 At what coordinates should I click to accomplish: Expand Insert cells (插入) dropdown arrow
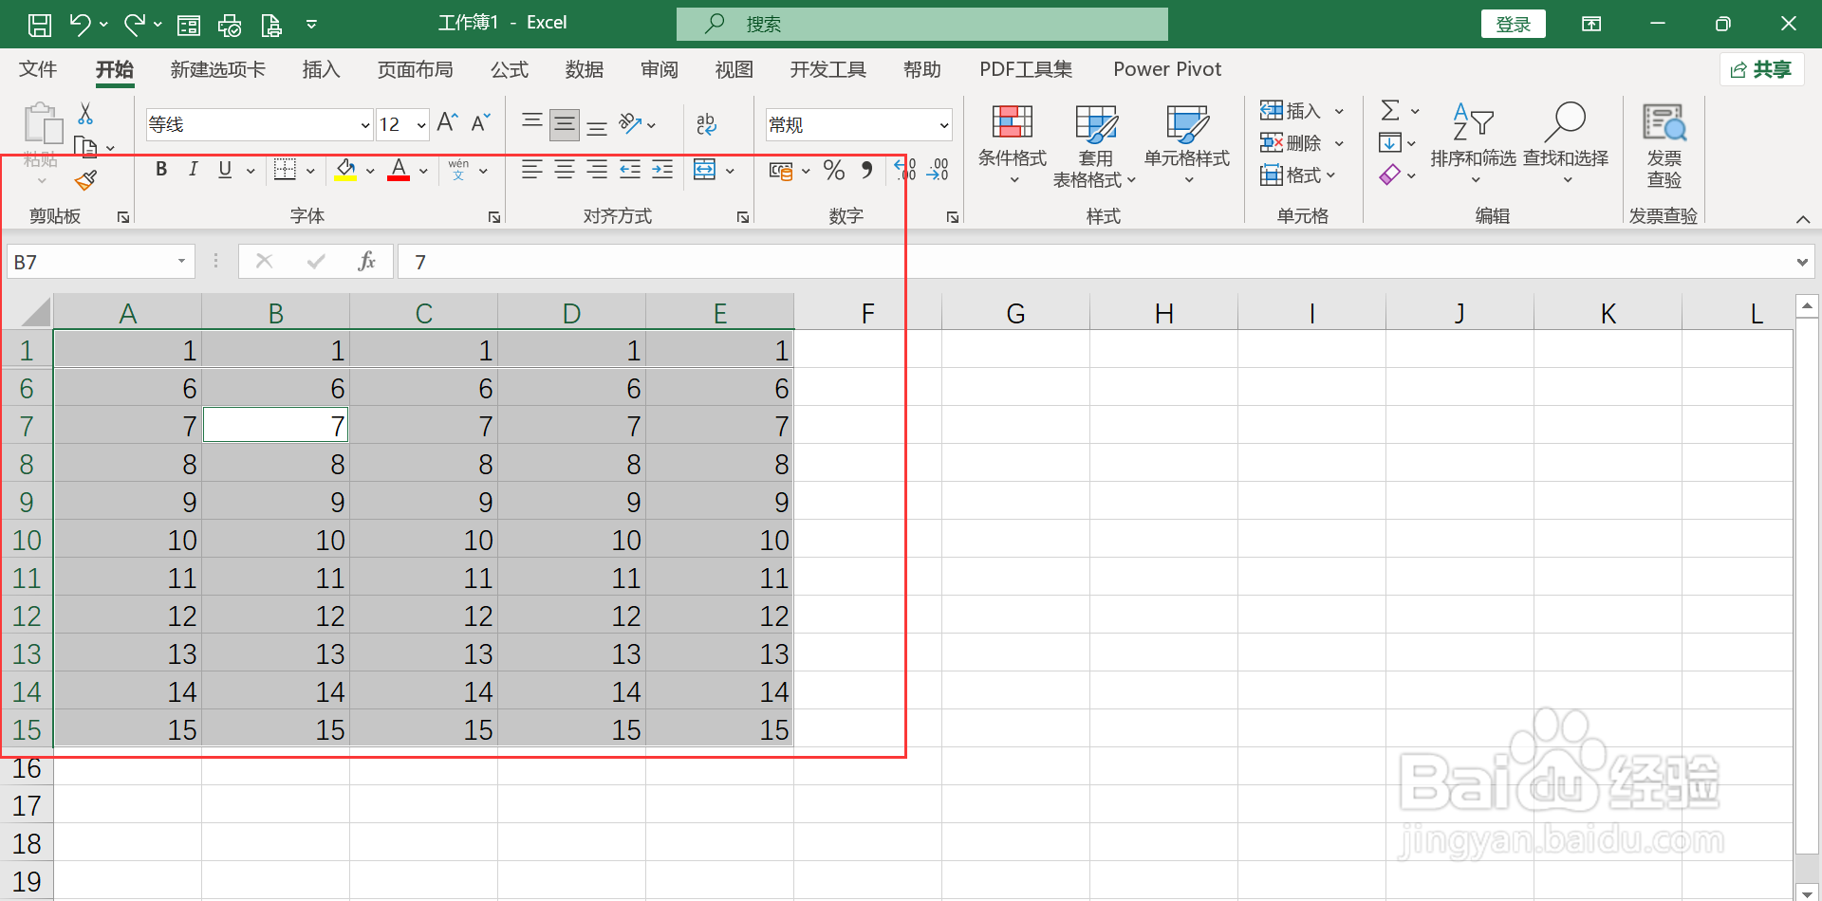(x=1339, y=111)
